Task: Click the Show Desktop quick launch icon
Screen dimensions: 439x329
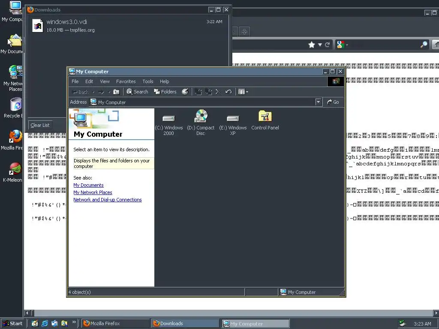Action: click(35, 323)
